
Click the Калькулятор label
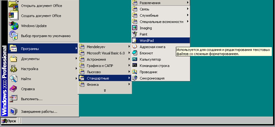(x=150, y=60)
